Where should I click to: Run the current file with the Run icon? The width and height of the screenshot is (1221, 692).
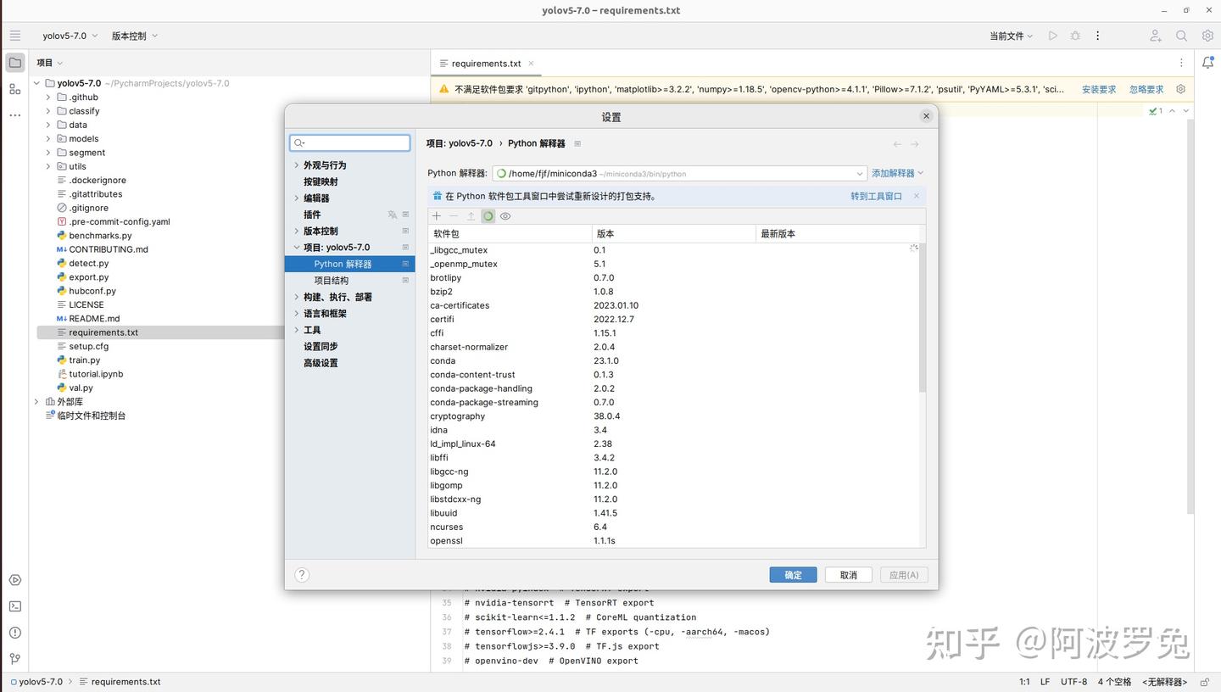pyautogui.click(x=1052, y=36)
